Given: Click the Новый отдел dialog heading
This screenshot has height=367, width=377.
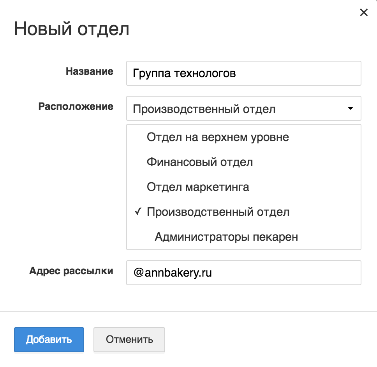Looking at the screenshot, I should point(72,30).
